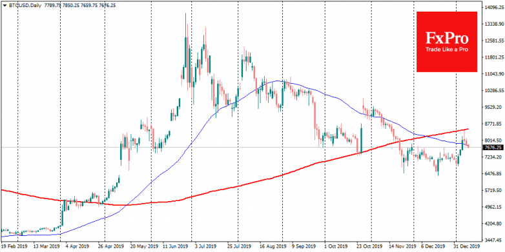Click the 3447.45 price axis label
This screenshot has height=252, width=505.
[493, 240]
